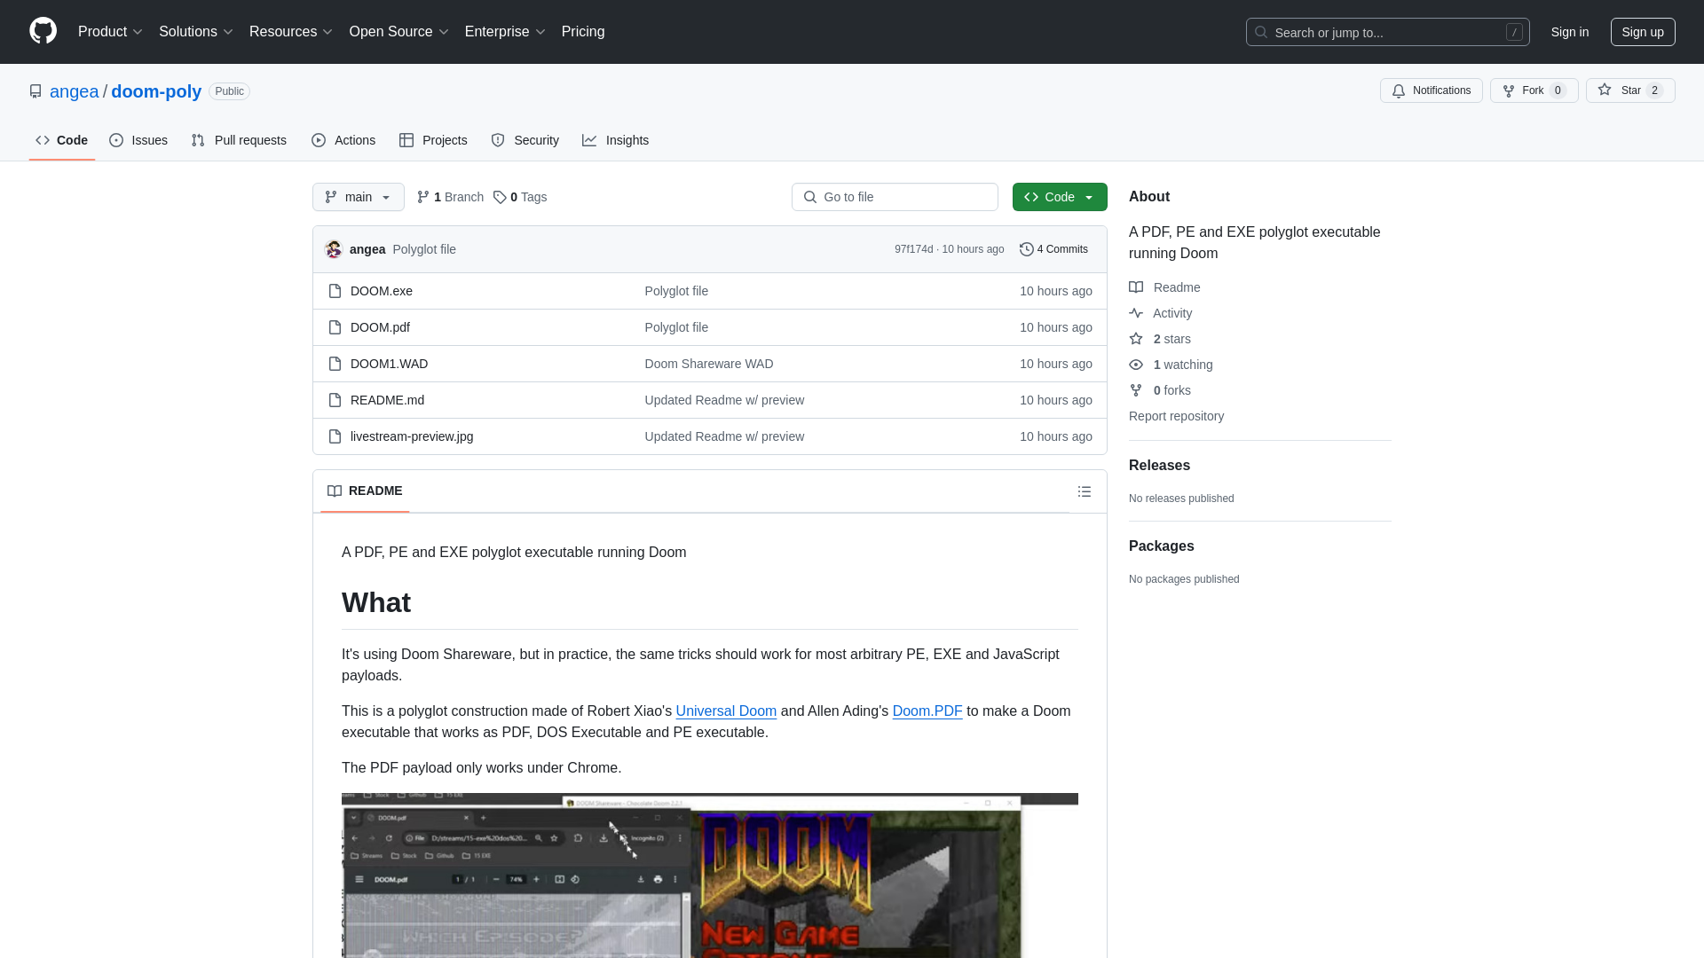This screenshot has height=958, width=1704.
Task: Open the DOOM1.WAD file name
Action: click(389, 364)
